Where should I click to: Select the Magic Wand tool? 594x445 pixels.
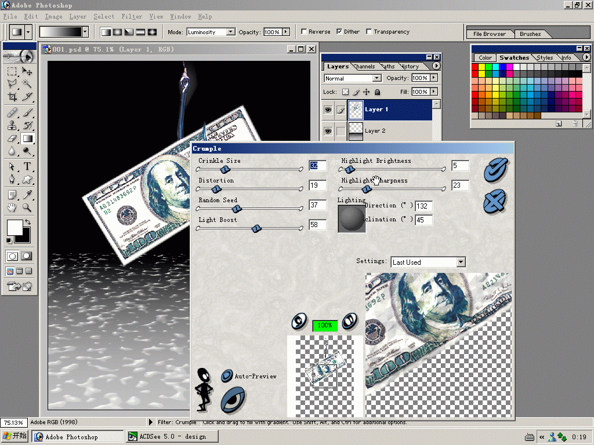pos(27,83)
